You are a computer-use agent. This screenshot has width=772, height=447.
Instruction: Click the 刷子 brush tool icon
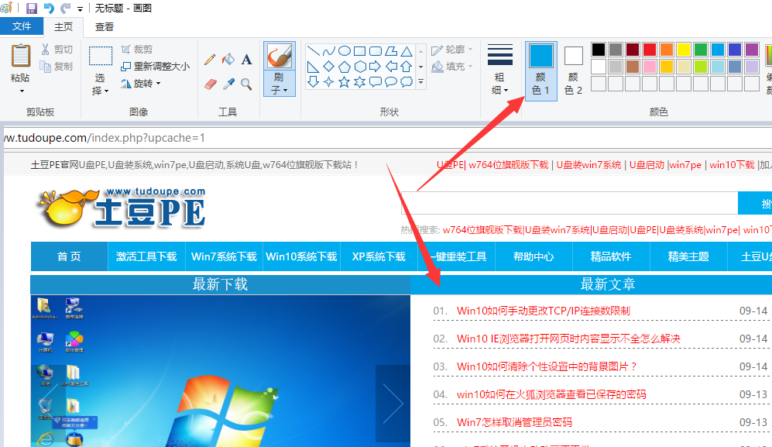click(280, 55)
